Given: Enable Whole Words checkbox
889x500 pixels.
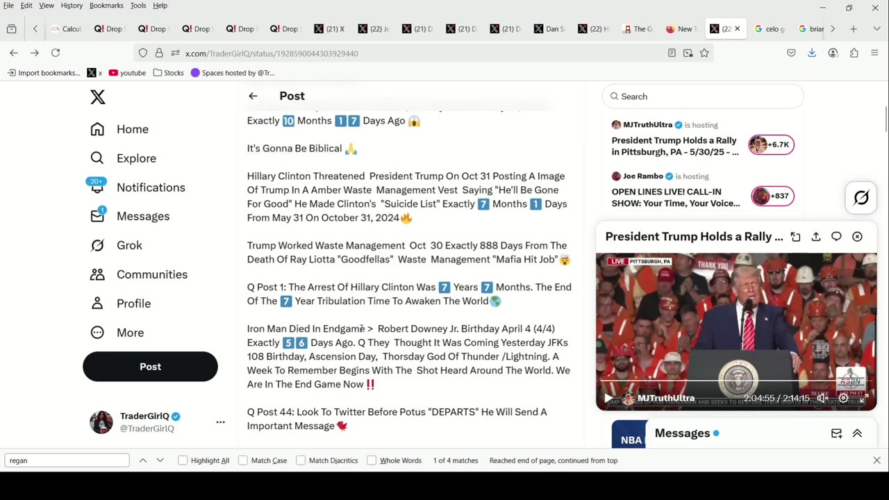Looking at the screenshot, I should coord(372,460).
